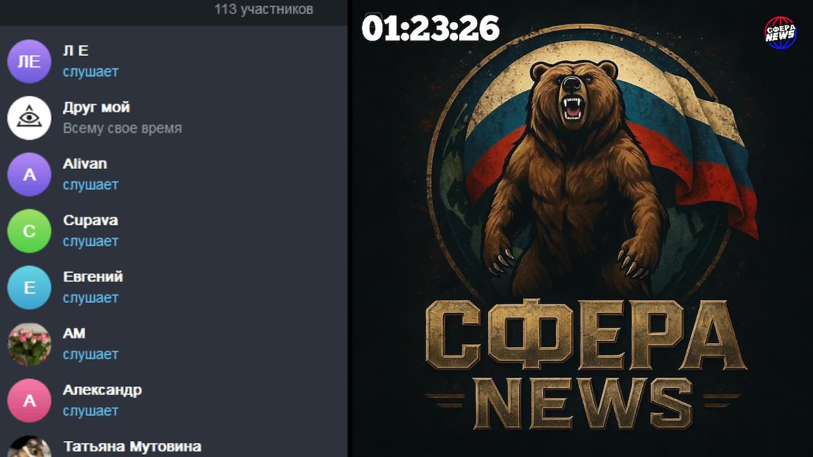Click AM's flower photo avatar
Screen dimensions: 813x457
29,344
